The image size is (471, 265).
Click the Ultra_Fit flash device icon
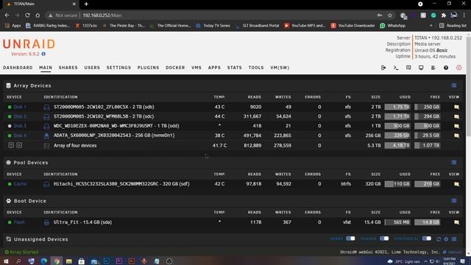46,222
